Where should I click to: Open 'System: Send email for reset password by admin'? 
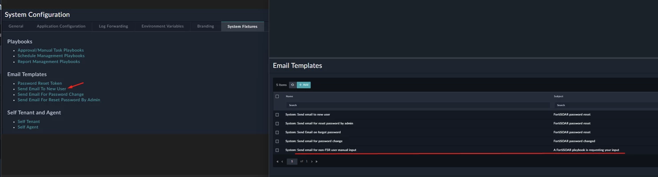pos(319,123)
